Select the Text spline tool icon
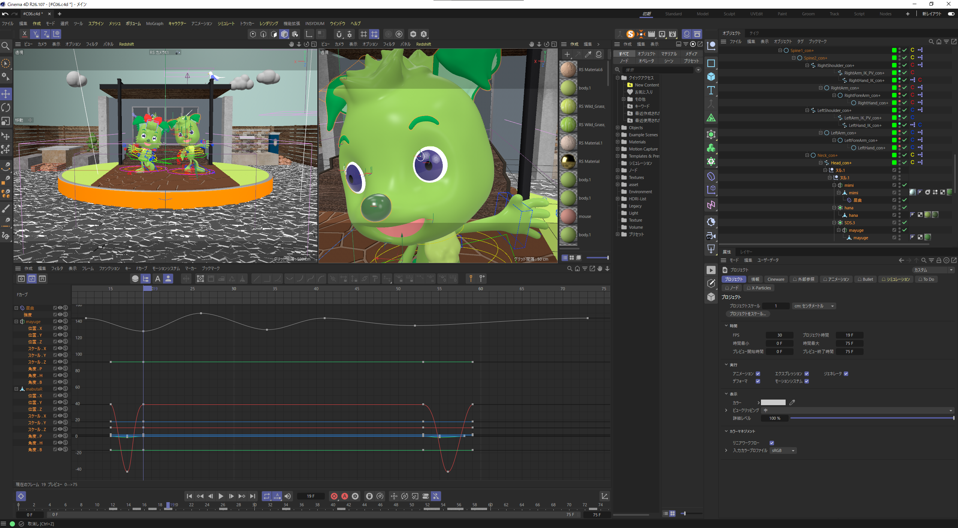The height and width of the screenshot is (528, 958). pyautogui.click(x=711, y=90)
